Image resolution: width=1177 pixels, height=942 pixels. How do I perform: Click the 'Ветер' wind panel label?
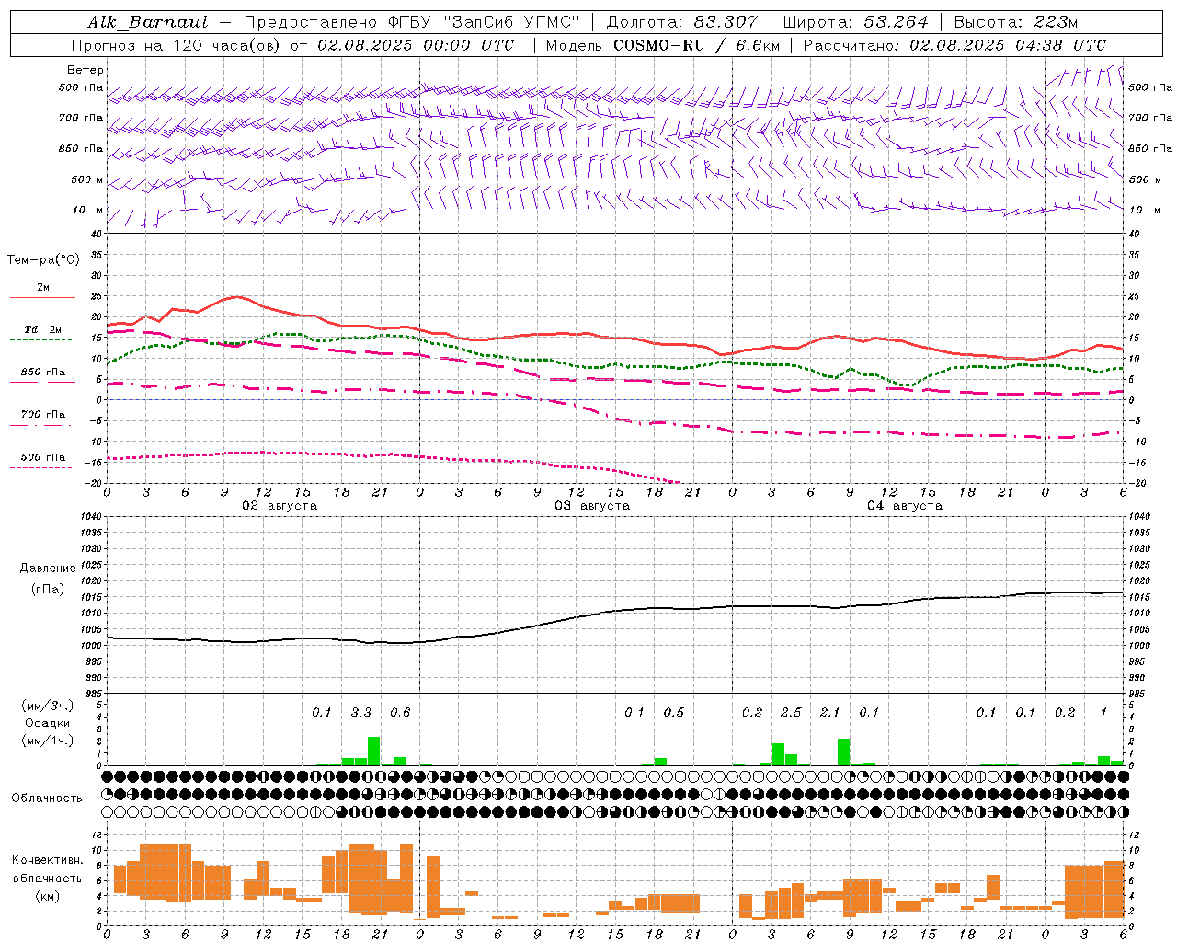point(86,70)
